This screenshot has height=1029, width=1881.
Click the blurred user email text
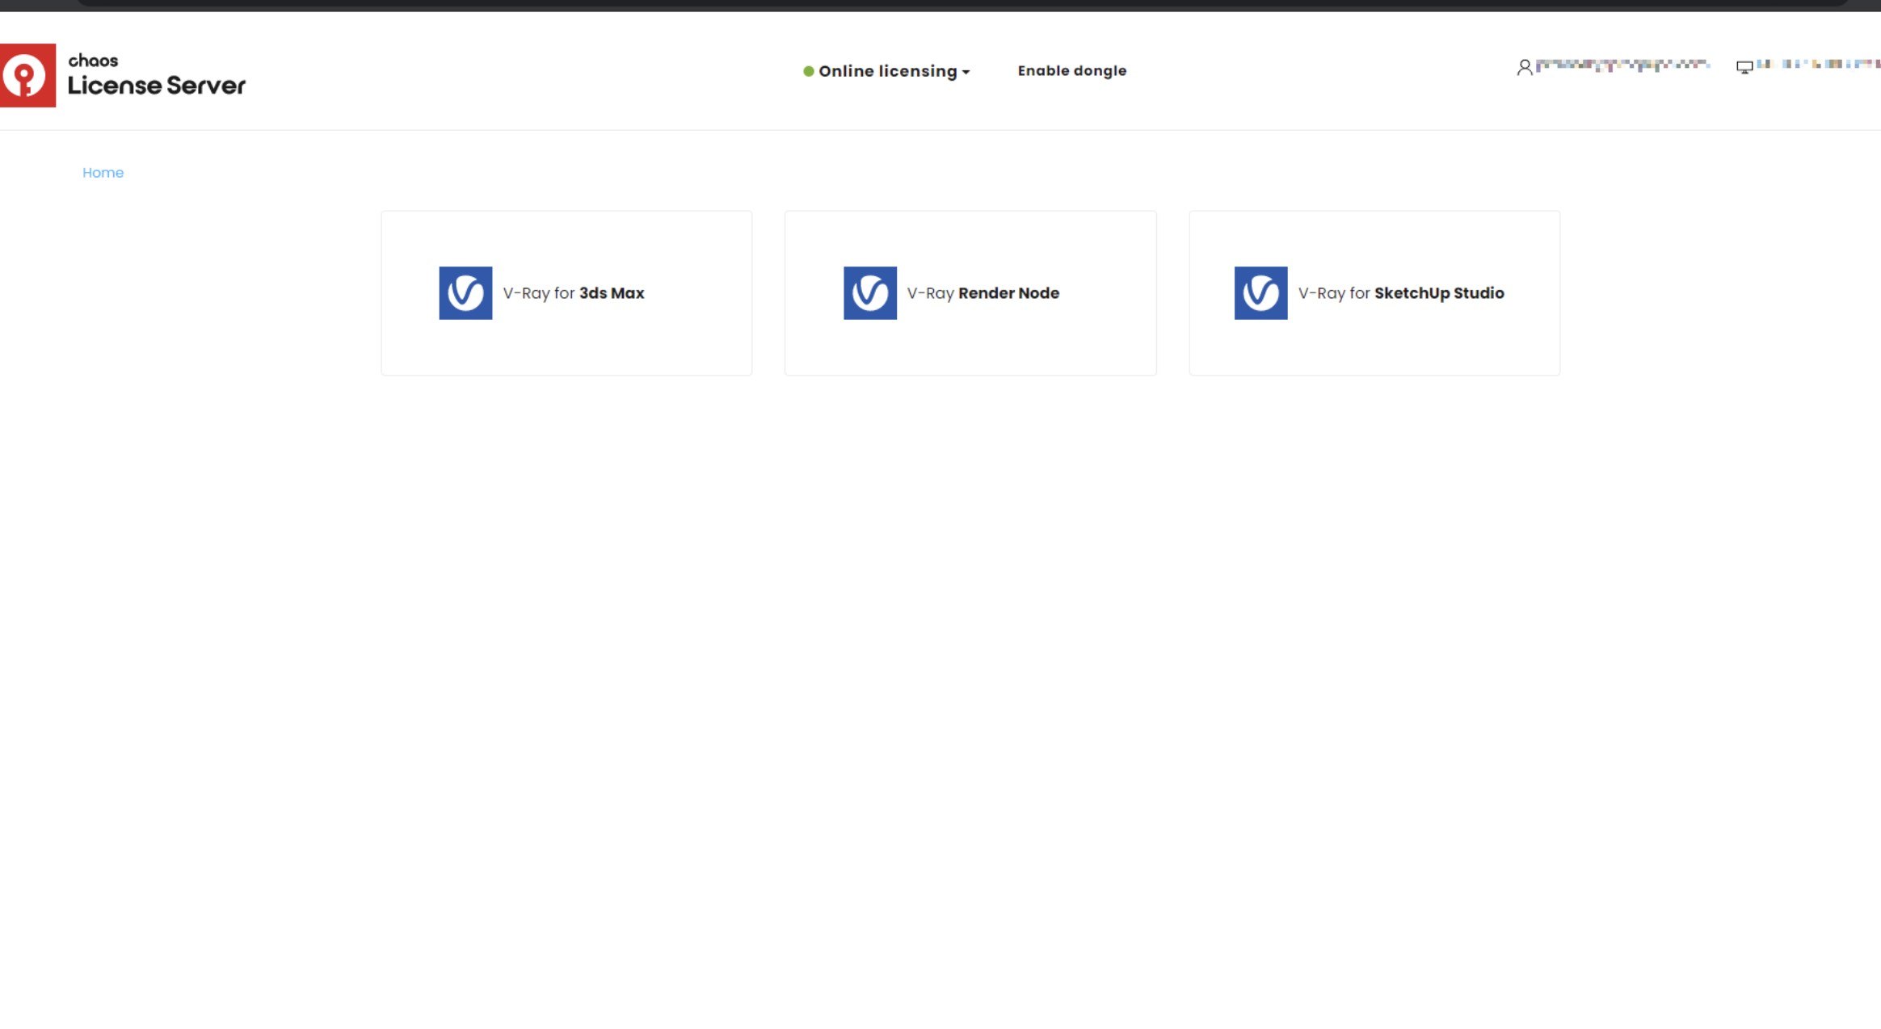(1622, 65)
